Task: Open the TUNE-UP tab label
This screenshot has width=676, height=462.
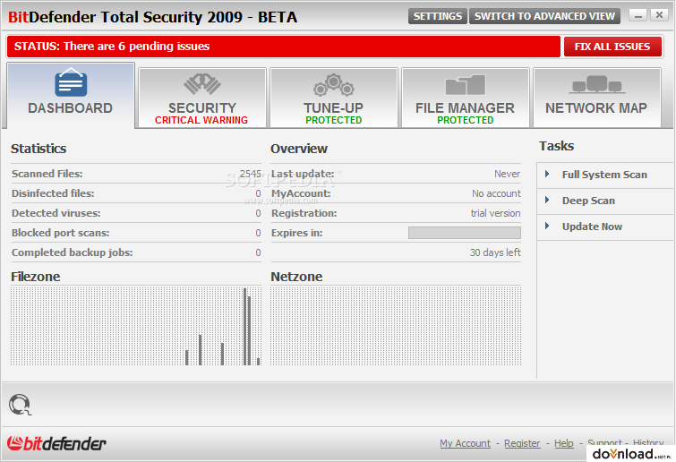Action: pos(333,107)
